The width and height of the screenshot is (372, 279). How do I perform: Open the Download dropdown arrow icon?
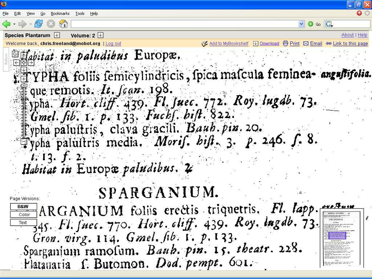click(x=255, y=44)
